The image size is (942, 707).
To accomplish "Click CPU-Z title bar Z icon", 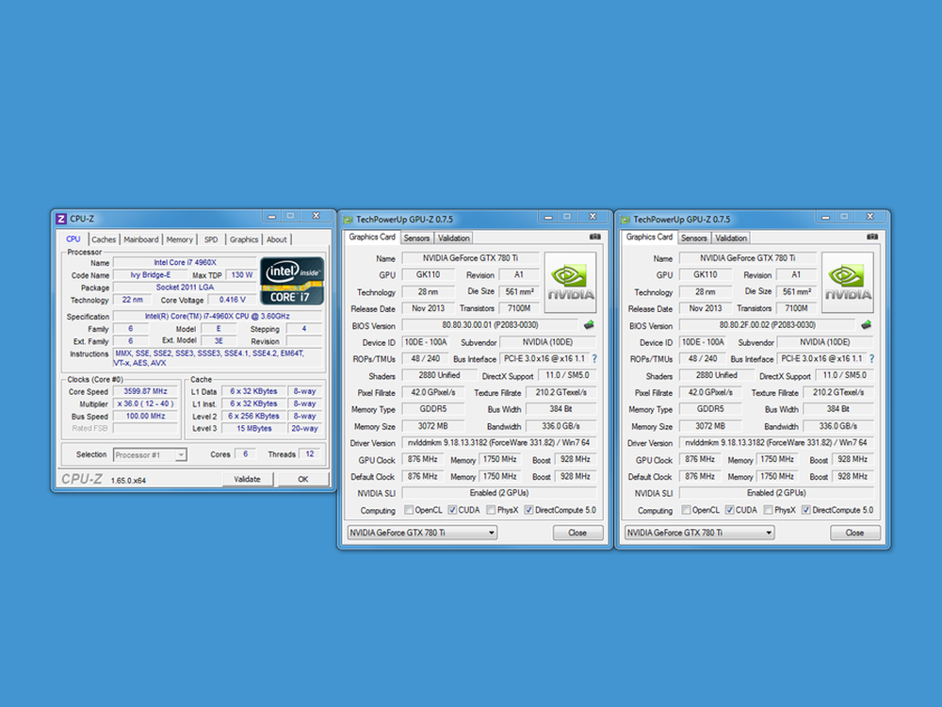I will point(61,219).
